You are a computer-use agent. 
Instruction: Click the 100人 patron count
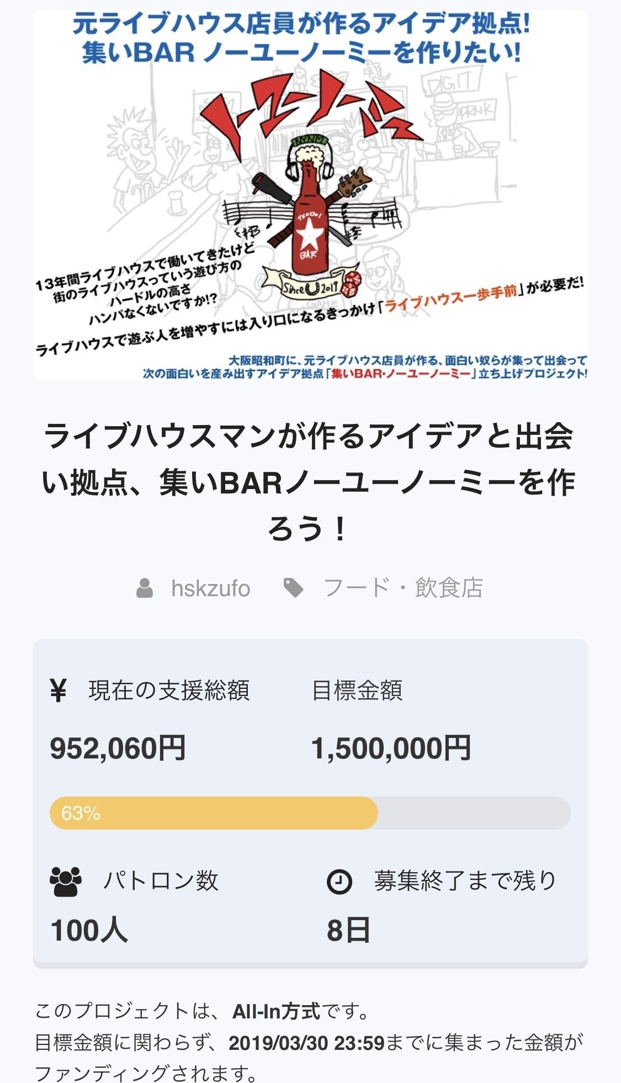click(x=89, y=931)
